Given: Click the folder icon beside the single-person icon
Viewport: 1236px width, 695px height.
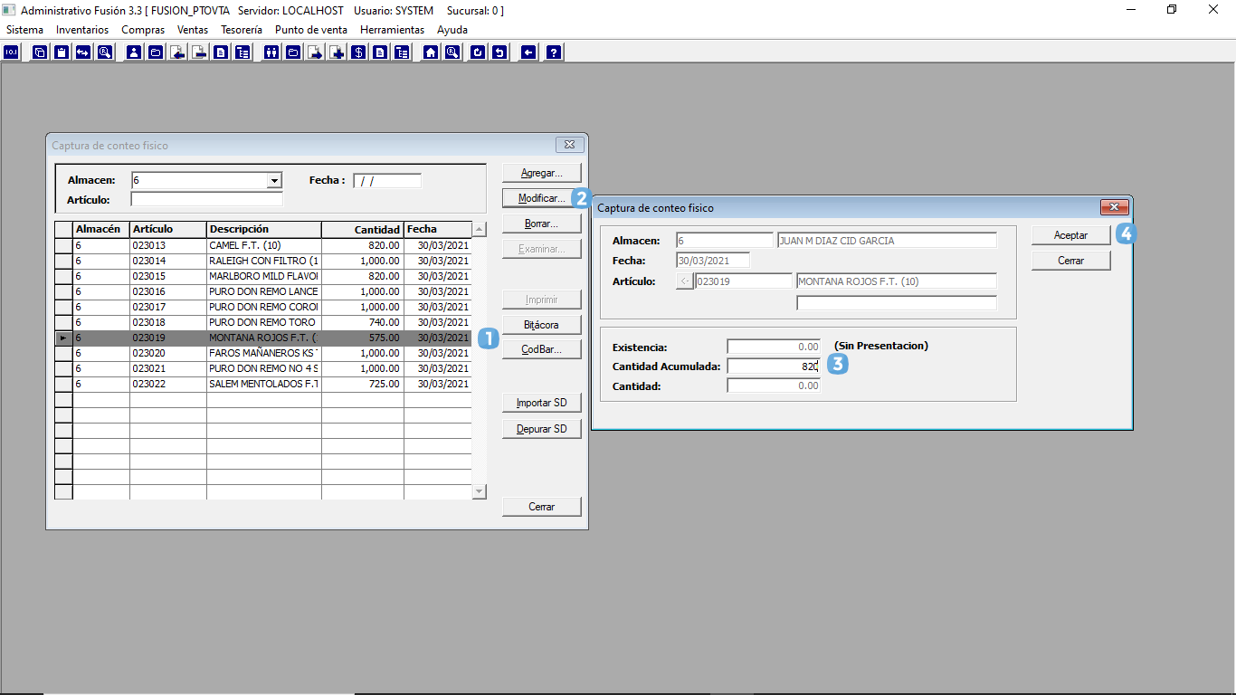Looking at the screenshot, I should click(x=156, y=52).
